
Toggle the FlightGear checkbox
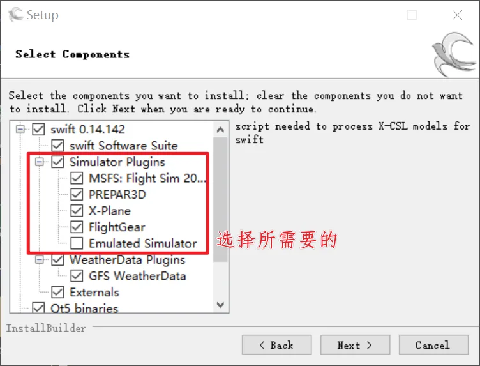77,227
